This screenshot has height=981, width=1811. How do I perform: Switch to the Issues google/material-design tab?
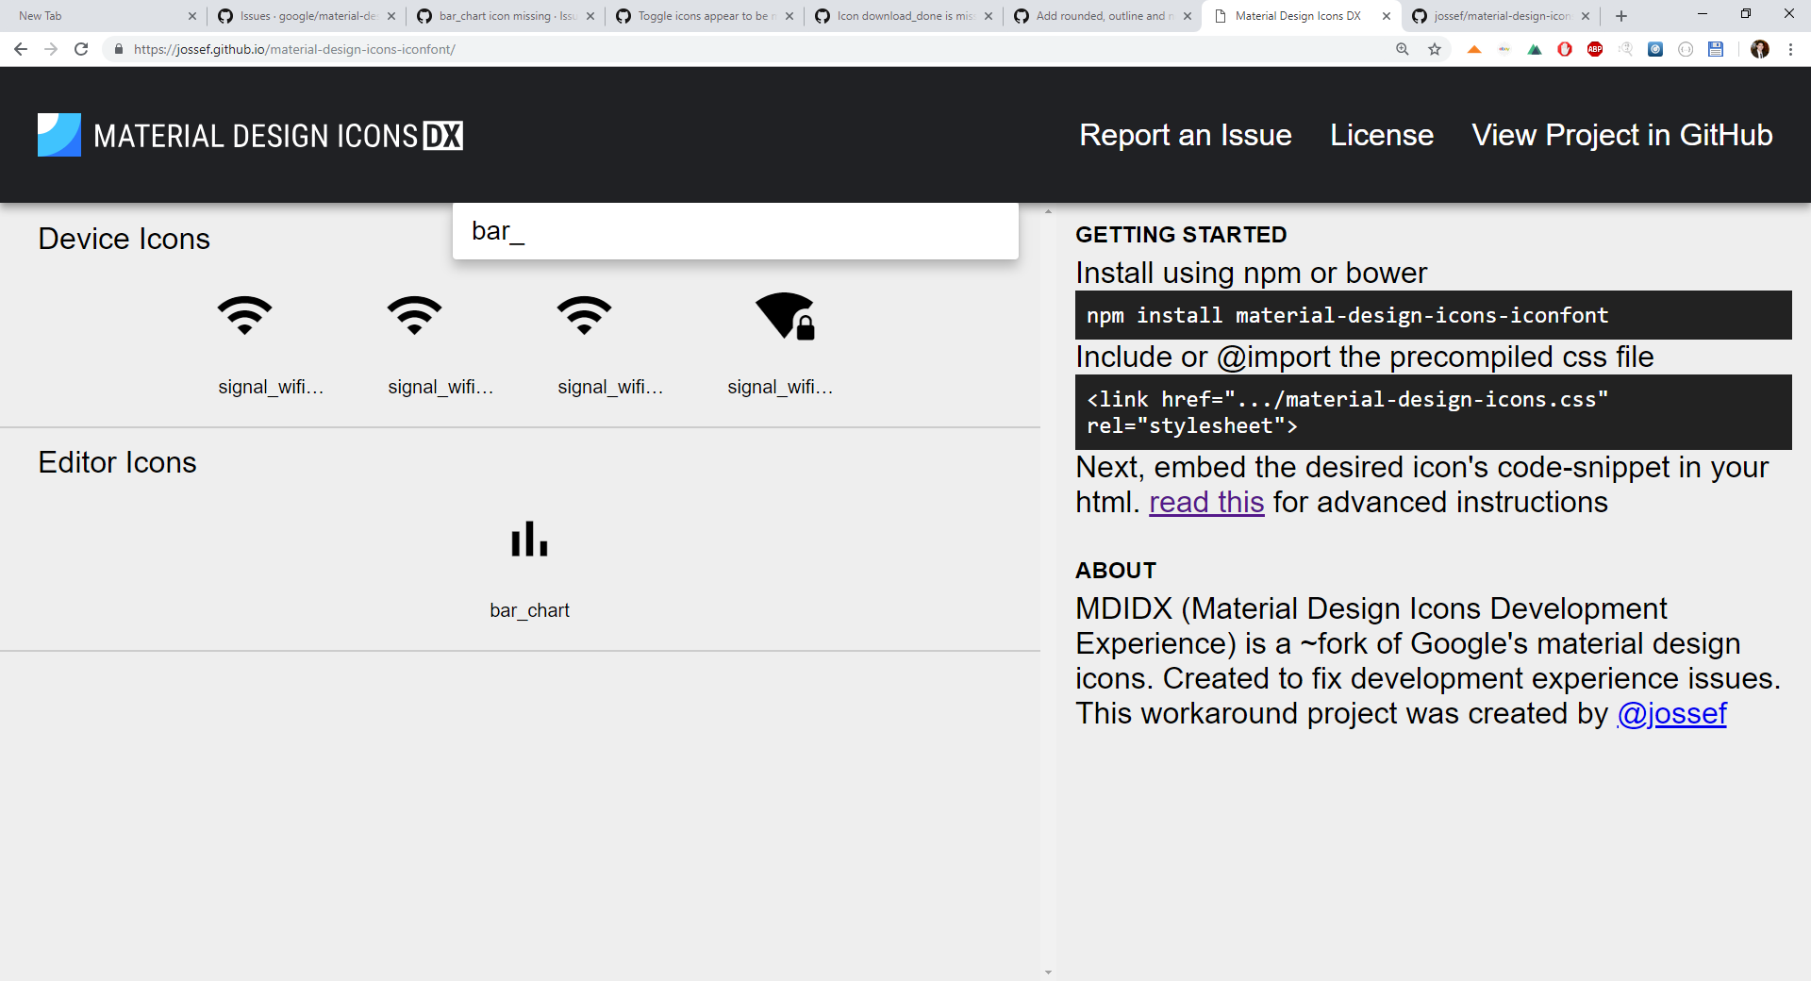[x=307, y=16]
